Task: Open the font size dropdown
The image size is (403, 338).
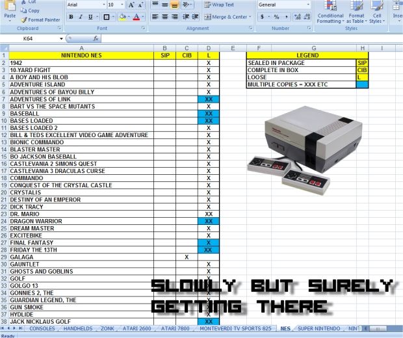Action: (122, 5)
